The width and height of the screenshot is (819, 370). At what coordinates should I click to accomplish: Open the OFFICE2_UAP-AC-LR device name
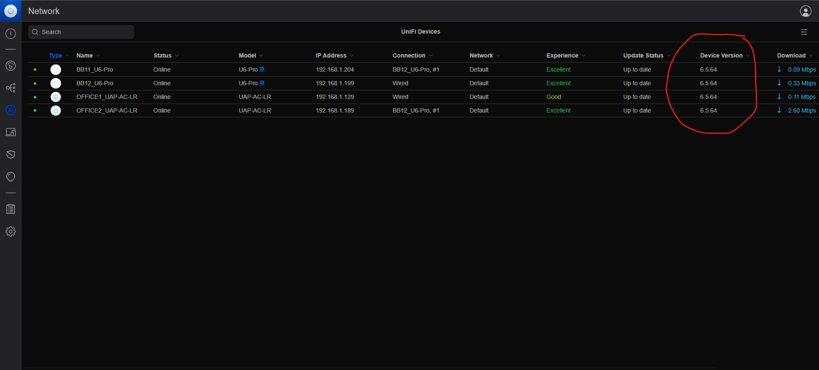click(x=107, y=110)
